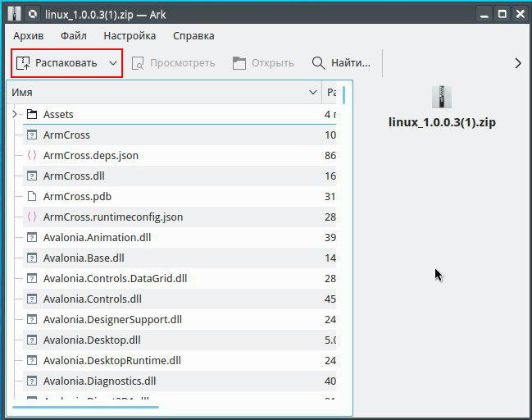Viewport: 532px width, 420px height.
Task: Click the Распаковать extract icon
Action: 23,63
